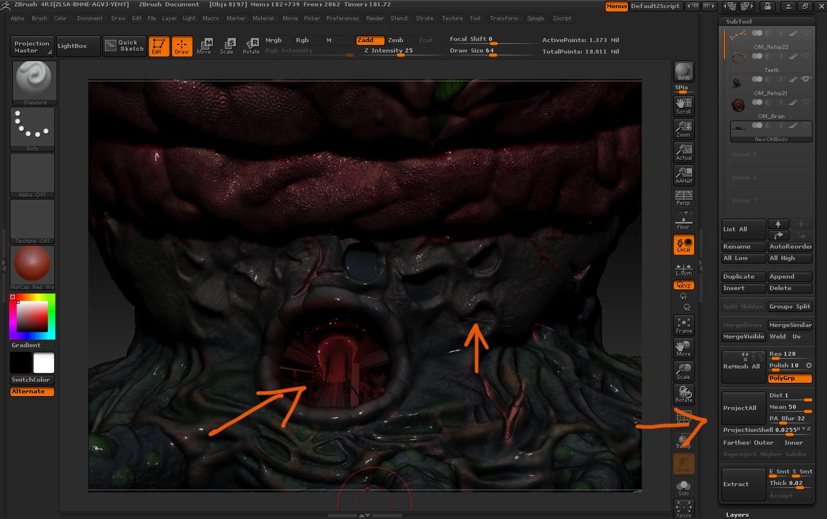Click the BPR render icon
This screenshot has width=827, height=519.
click(683, 70)
